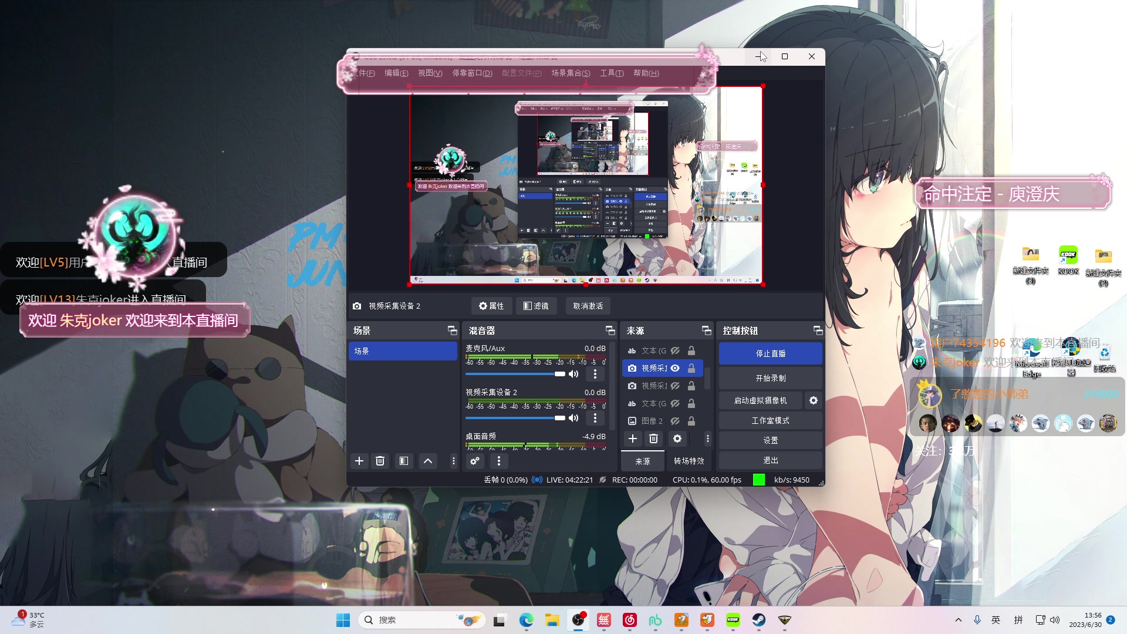
Task: Add a new scene with the plus icon in 场景 panel
Action: (359, 461)
